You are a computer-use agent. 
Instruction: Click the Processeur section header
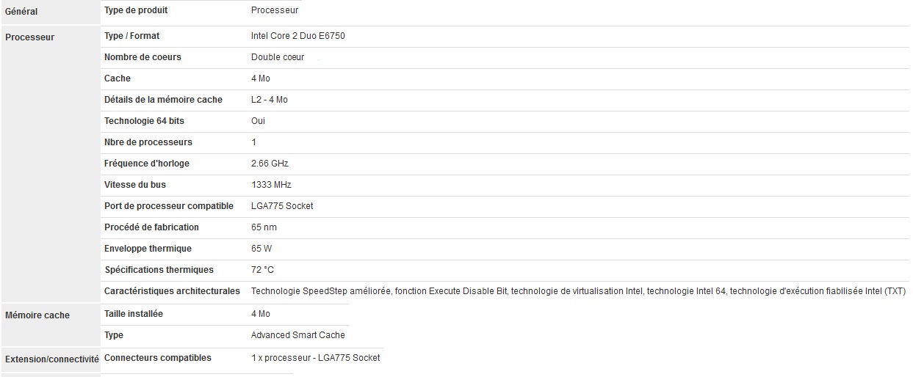point(29,37)
